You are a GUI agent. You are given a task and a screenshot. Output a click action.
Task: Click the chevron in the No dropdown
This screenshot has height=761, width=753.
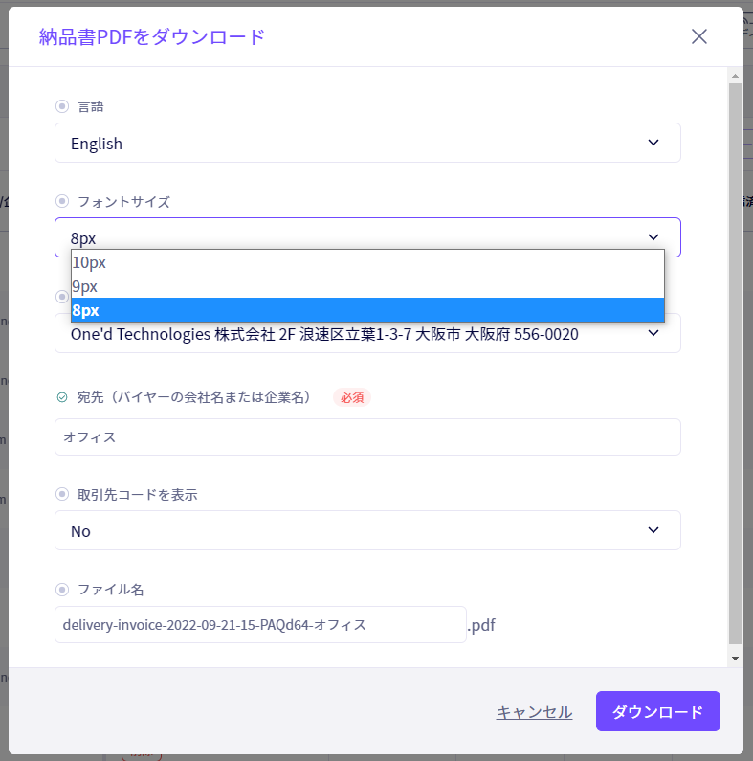[x=653, y=530]
